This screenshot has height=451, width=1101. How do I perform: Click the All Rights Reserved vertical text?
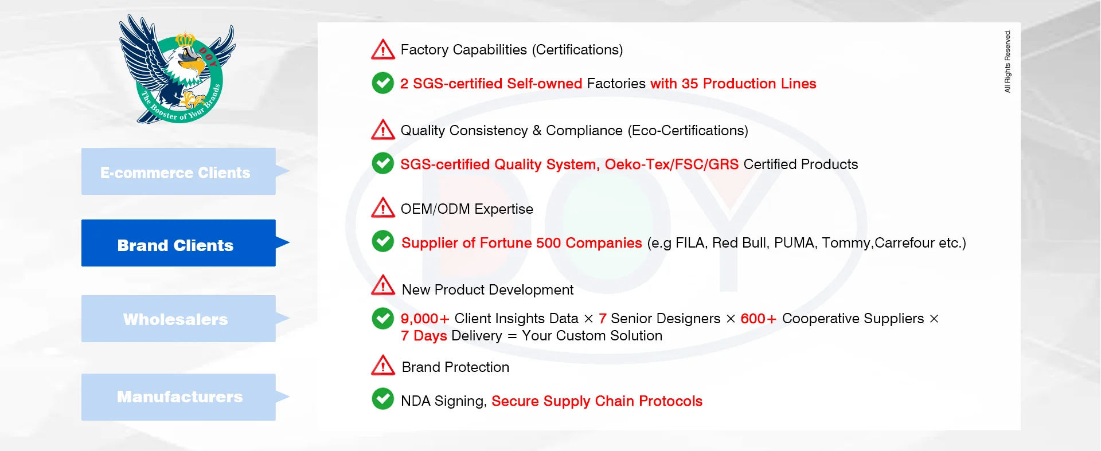(x=1008, y=61)
